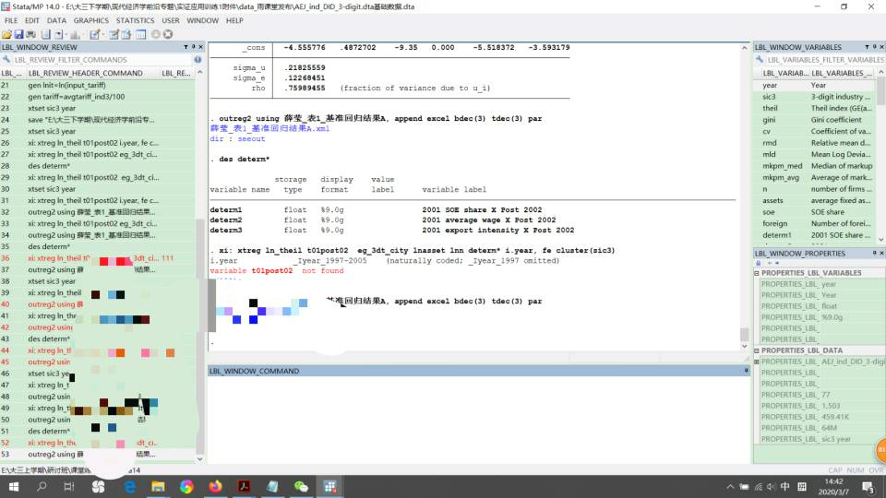Click the Clear –more– condition icon

156,34
